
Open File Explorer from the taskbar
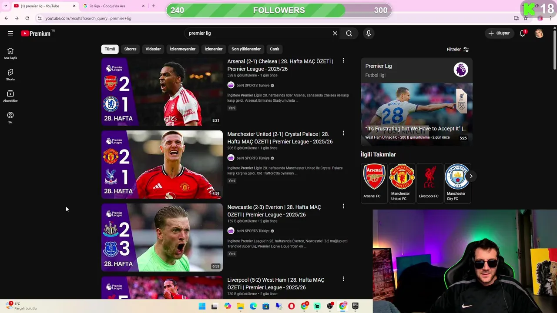pyautogui.click(x=240, y=306)
